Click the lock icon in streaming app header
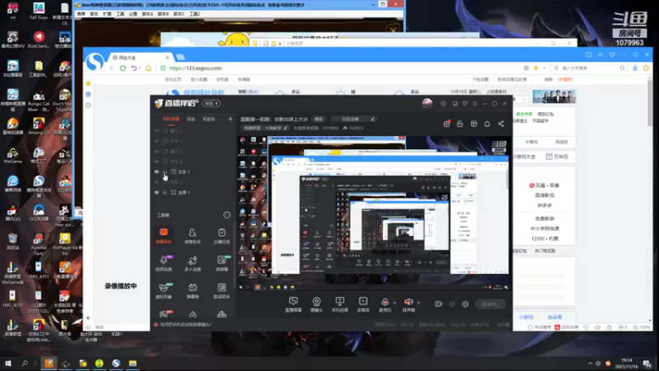659x371 pixels. [460, 124]
